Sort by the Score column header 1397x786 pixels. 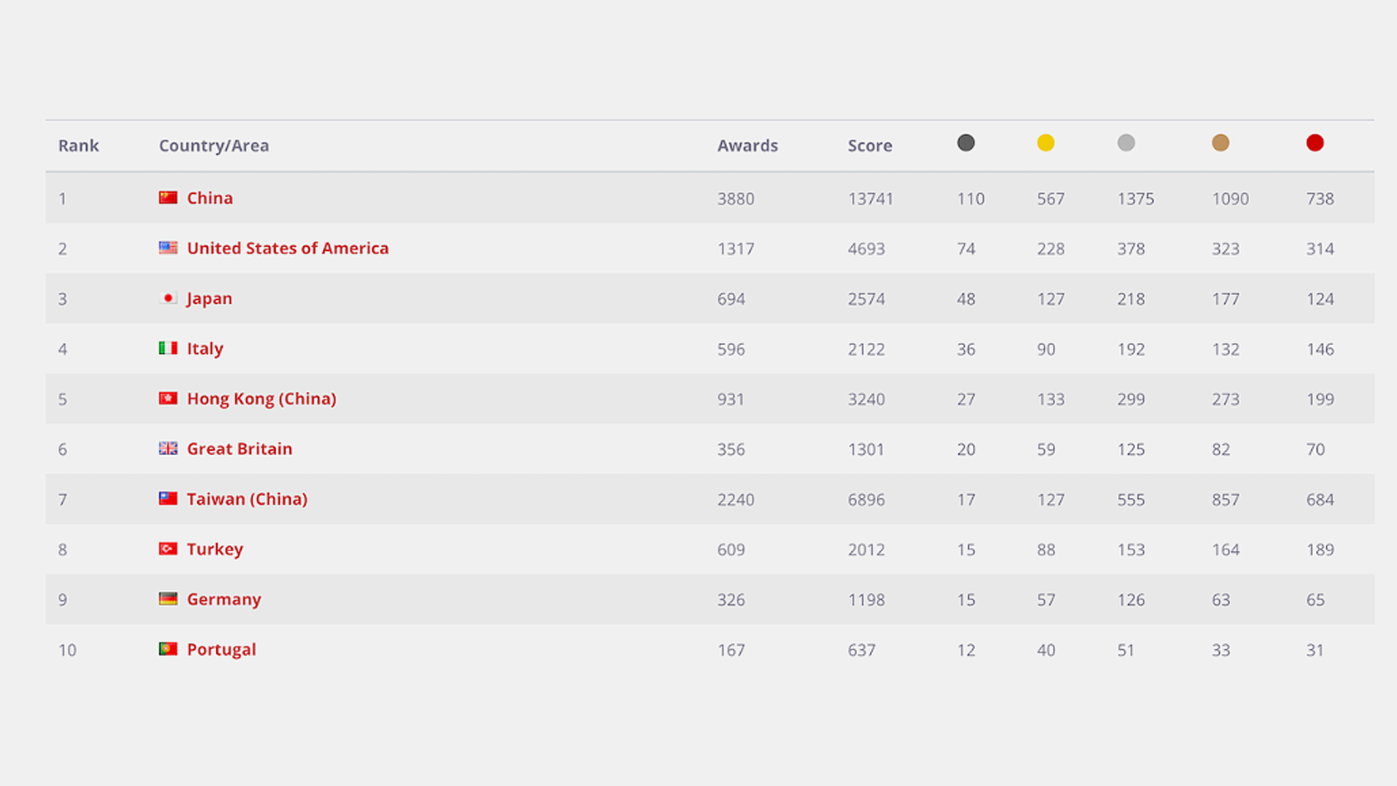(870, 145)
